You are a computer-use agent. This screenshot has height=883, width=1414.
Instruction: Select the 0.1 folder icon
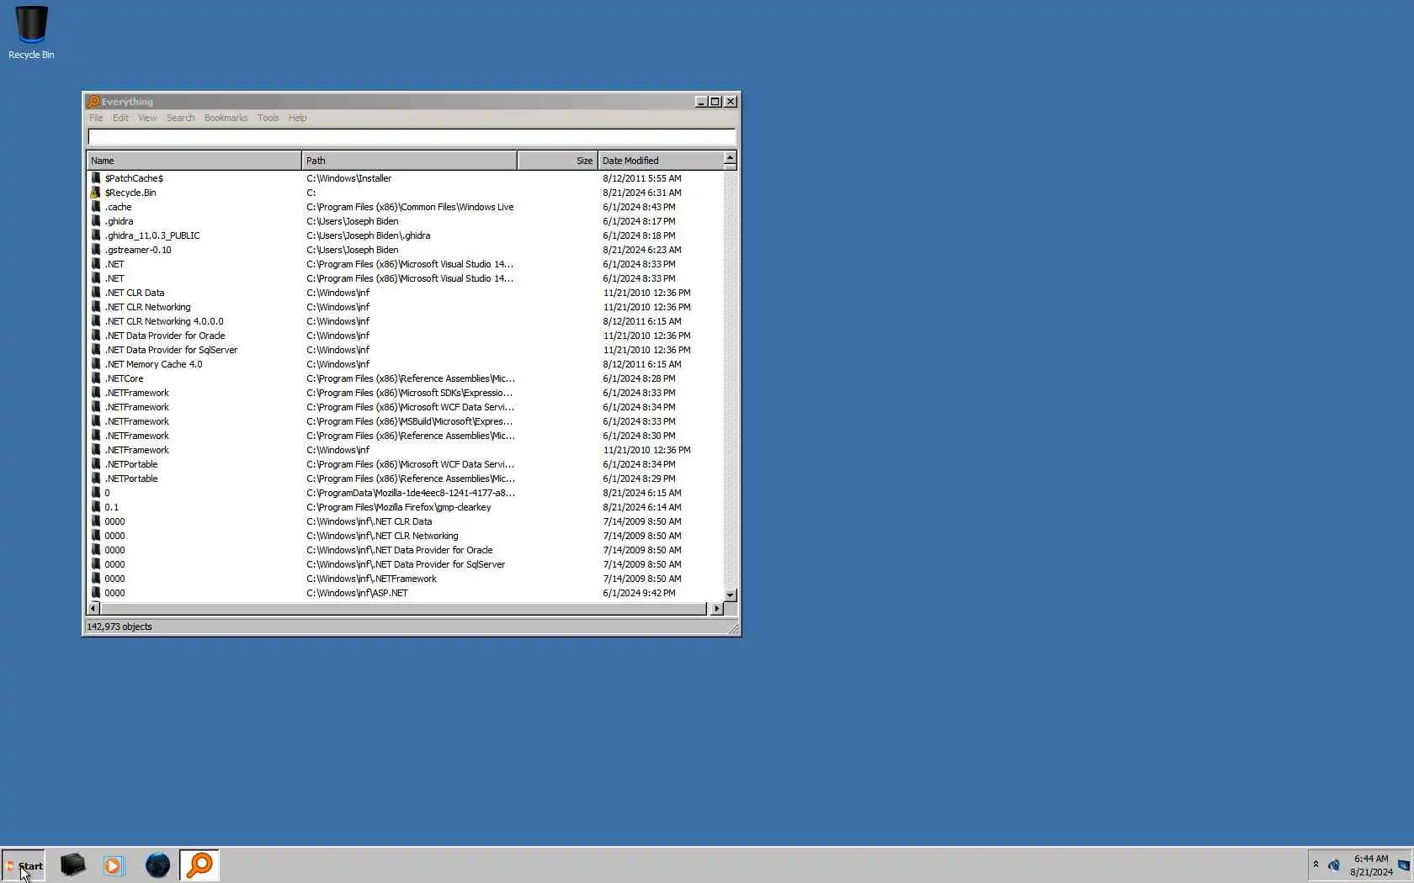[x=96, y=507]
